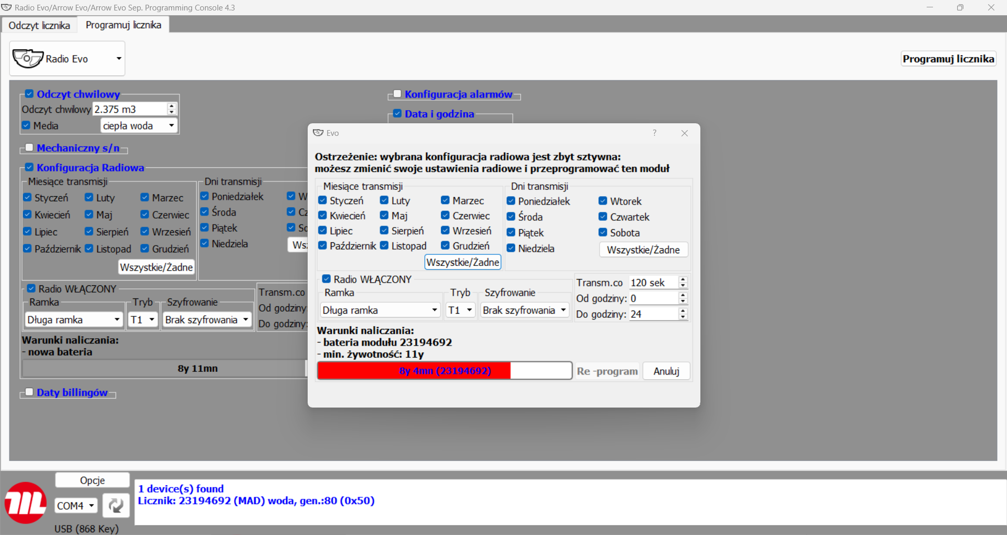Uncheck Listopad in the Evo dialog

(x=384, y=245)
